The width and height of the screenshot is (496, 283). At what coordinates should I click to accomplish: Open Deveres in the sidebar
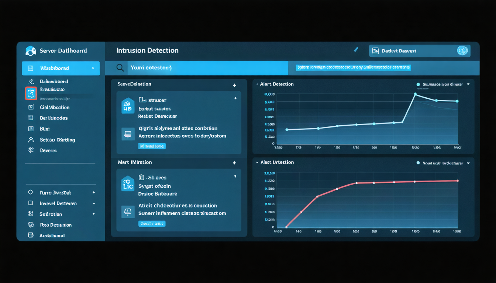pyautogui.click(x=48, y=150)
